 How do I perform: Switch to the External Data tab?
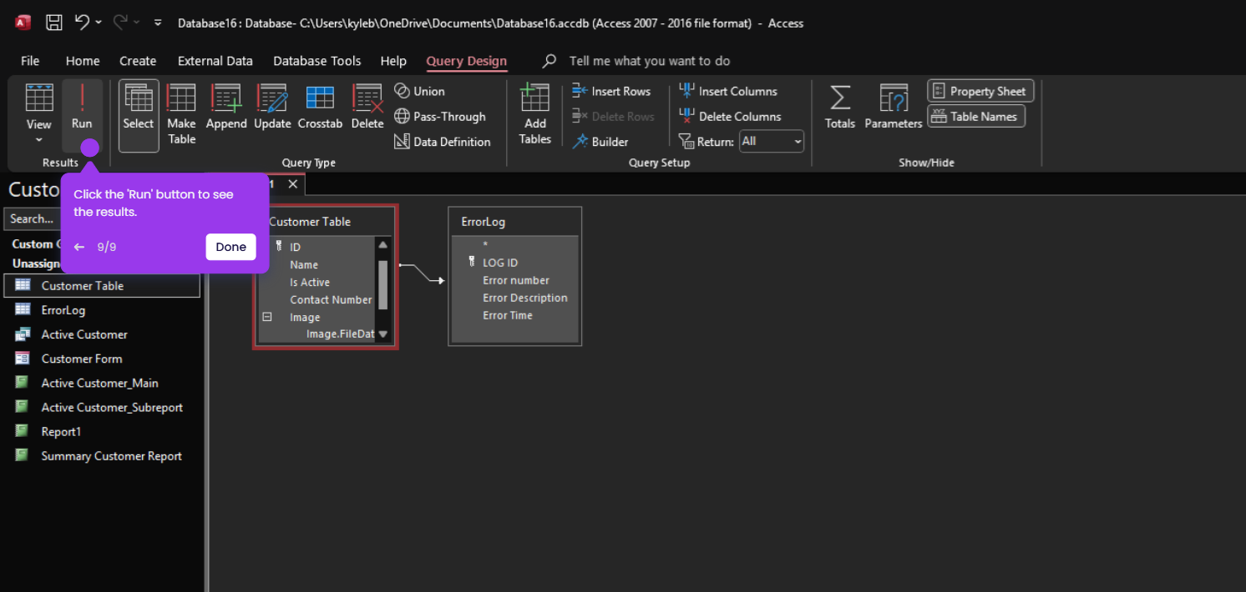point(215,61)
